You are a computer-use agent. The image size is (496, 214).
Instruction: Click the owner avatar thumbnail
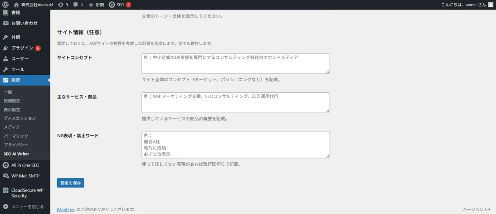point(490,4)
